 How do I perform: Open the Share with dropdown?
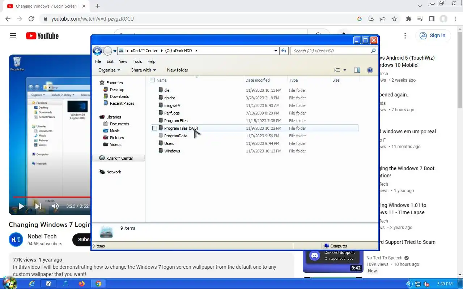click(x=144, y=70)
